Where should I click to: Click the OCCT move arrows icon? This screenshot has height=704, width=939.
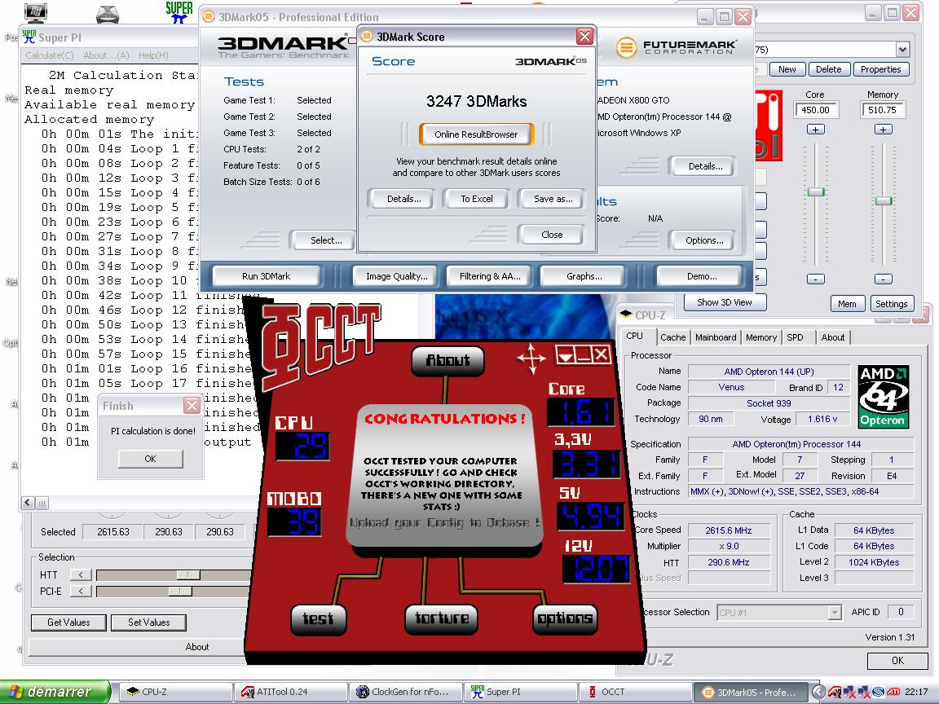tap(531, 359)
